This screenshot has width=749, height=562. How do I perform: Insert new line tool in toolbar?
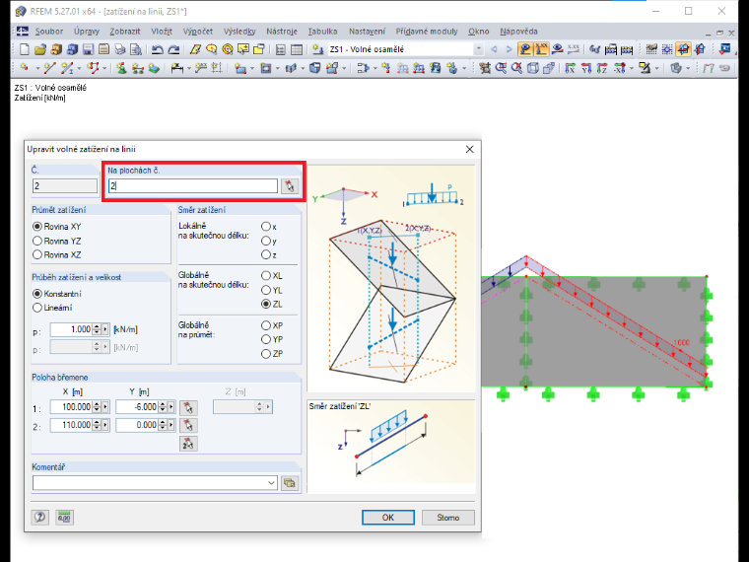[49, 68]
